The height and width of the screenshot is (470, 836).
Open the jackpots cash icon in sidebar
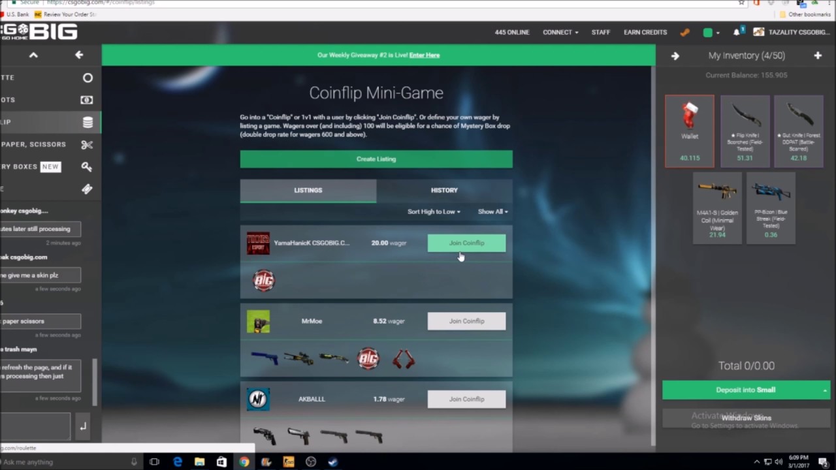[x=87, y=100]
